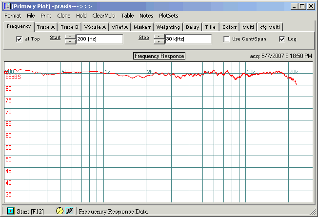Screen dimensions: 318x217
Task: Click the lightning bolt icon in status bar
Action: (x=69, y=211)
